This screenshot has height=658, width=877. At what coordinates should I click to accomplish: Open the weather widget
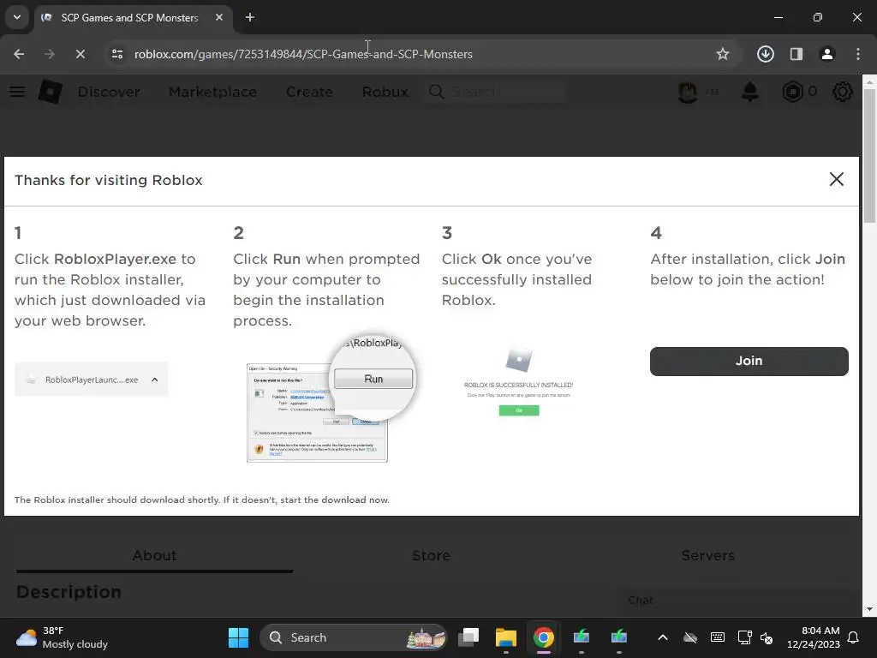pos(63,637)
